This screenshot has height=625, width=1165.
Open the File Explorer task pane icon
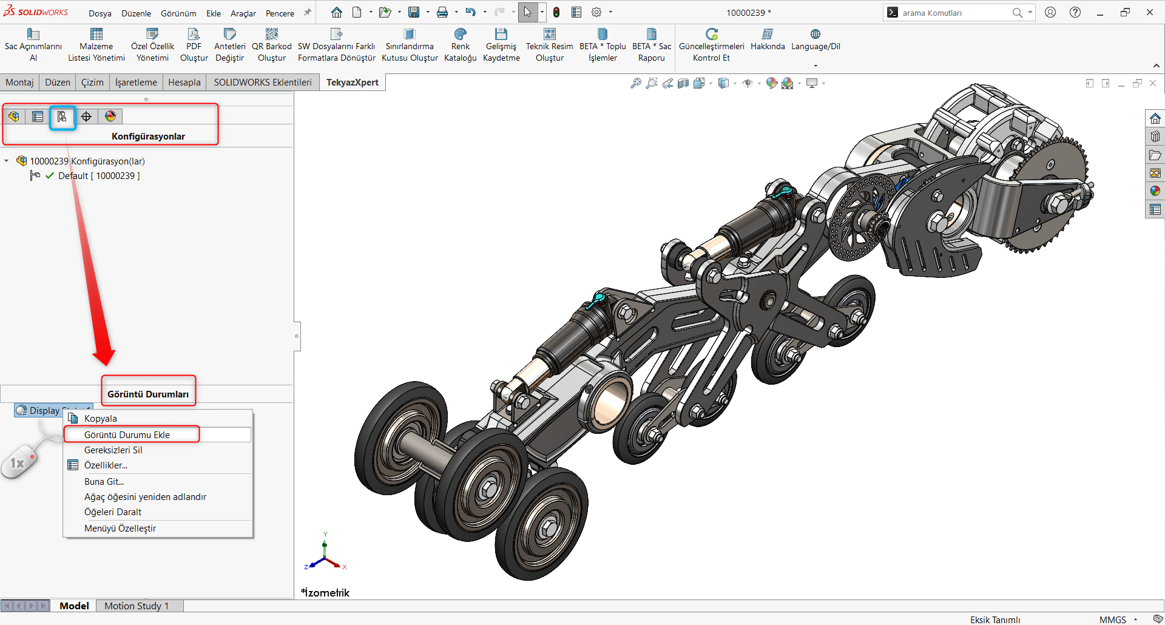click(x=1155, y=155)
